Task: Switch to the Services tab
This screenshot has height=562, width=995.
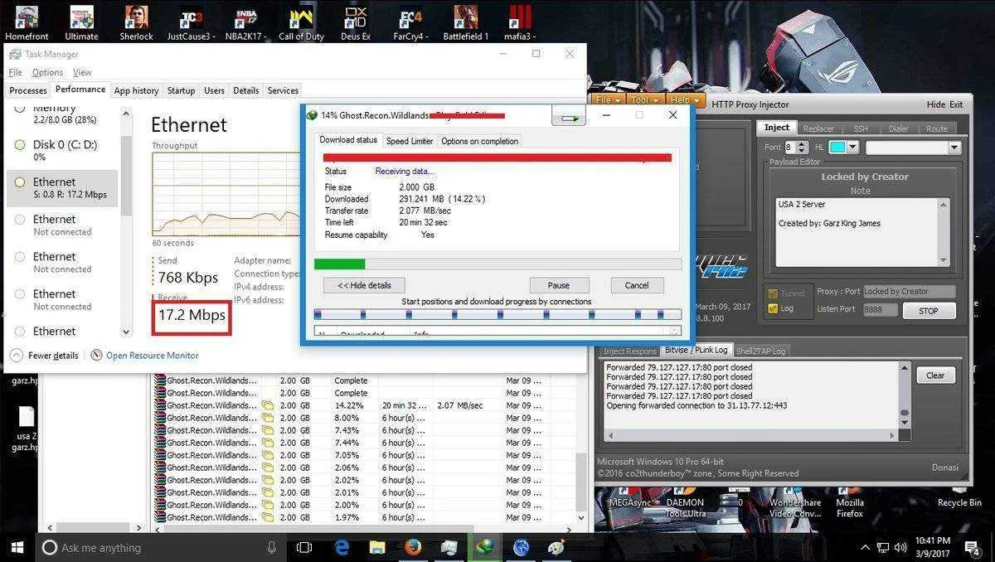Action: 283,90
